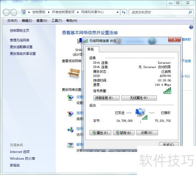
Task: Click the troubleshoot problems icon
Action: pos(70,145)
